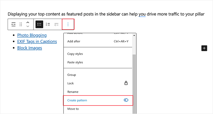Click the paragraph text about featured posts
Screen dimensions: 213x114
click(106, 14)
